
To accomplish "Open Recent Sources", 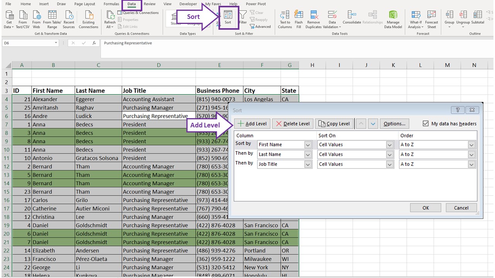I will pyautogui.click(x=69, y=19).
